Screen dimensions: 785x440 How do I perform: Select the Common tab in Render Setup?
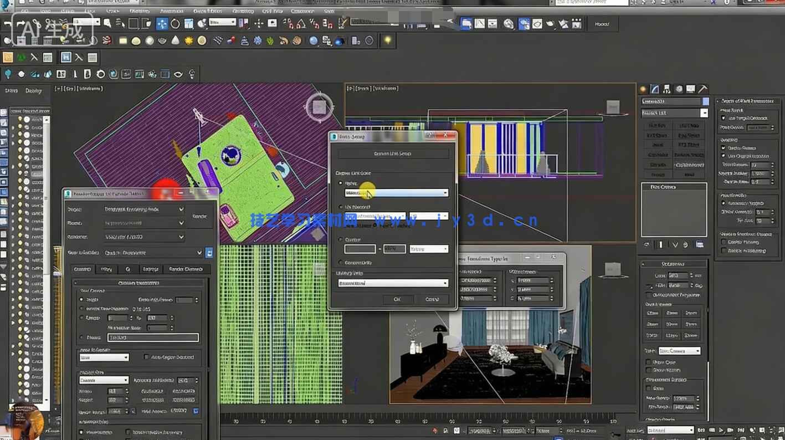coord(83,269)
